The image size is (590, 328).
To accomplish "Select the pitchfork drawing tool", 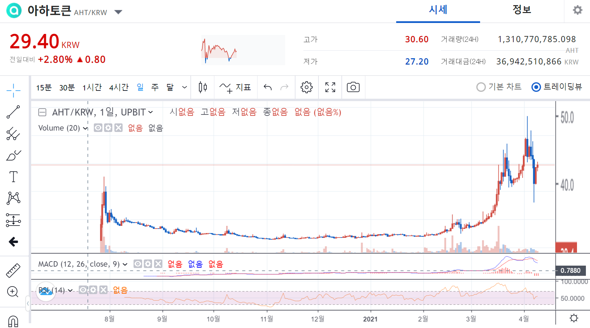I will pyautogui.click(x=13, y=134).
